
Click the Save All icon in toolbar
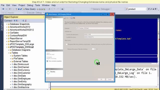point(21,9)
